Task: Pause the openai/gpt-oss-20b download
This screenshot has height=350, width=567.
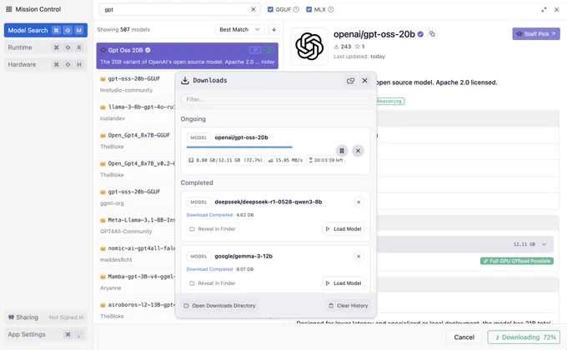Action: tap(342, 151)
